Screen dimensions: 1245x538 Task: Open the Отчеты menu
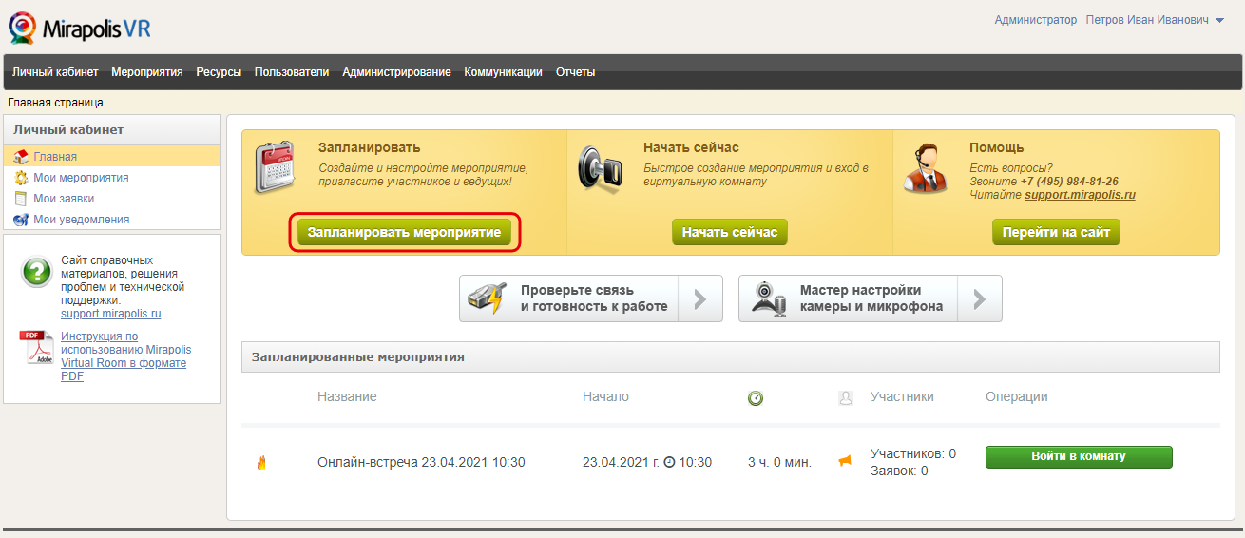tap(575, 72)
